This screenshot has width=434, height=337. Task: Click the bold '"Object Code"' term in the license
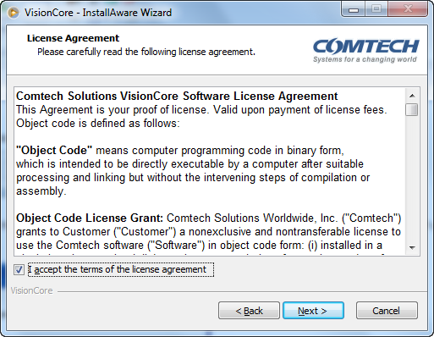pos(54,150)
